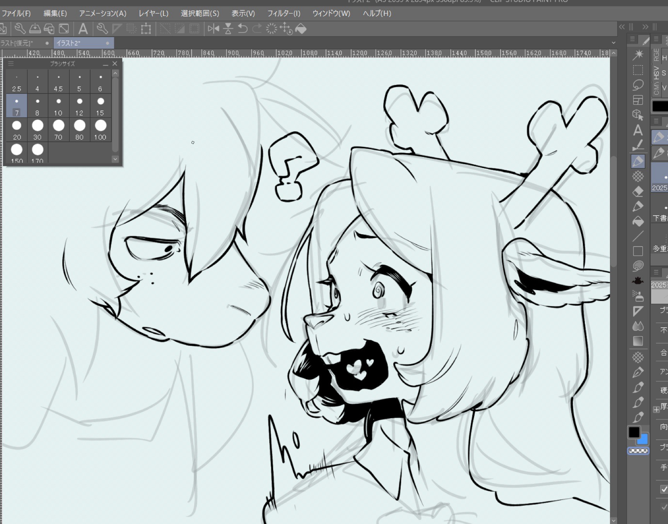Select the blend tool
The height and width of the screenshot is (524, 668).
point(638,326)
